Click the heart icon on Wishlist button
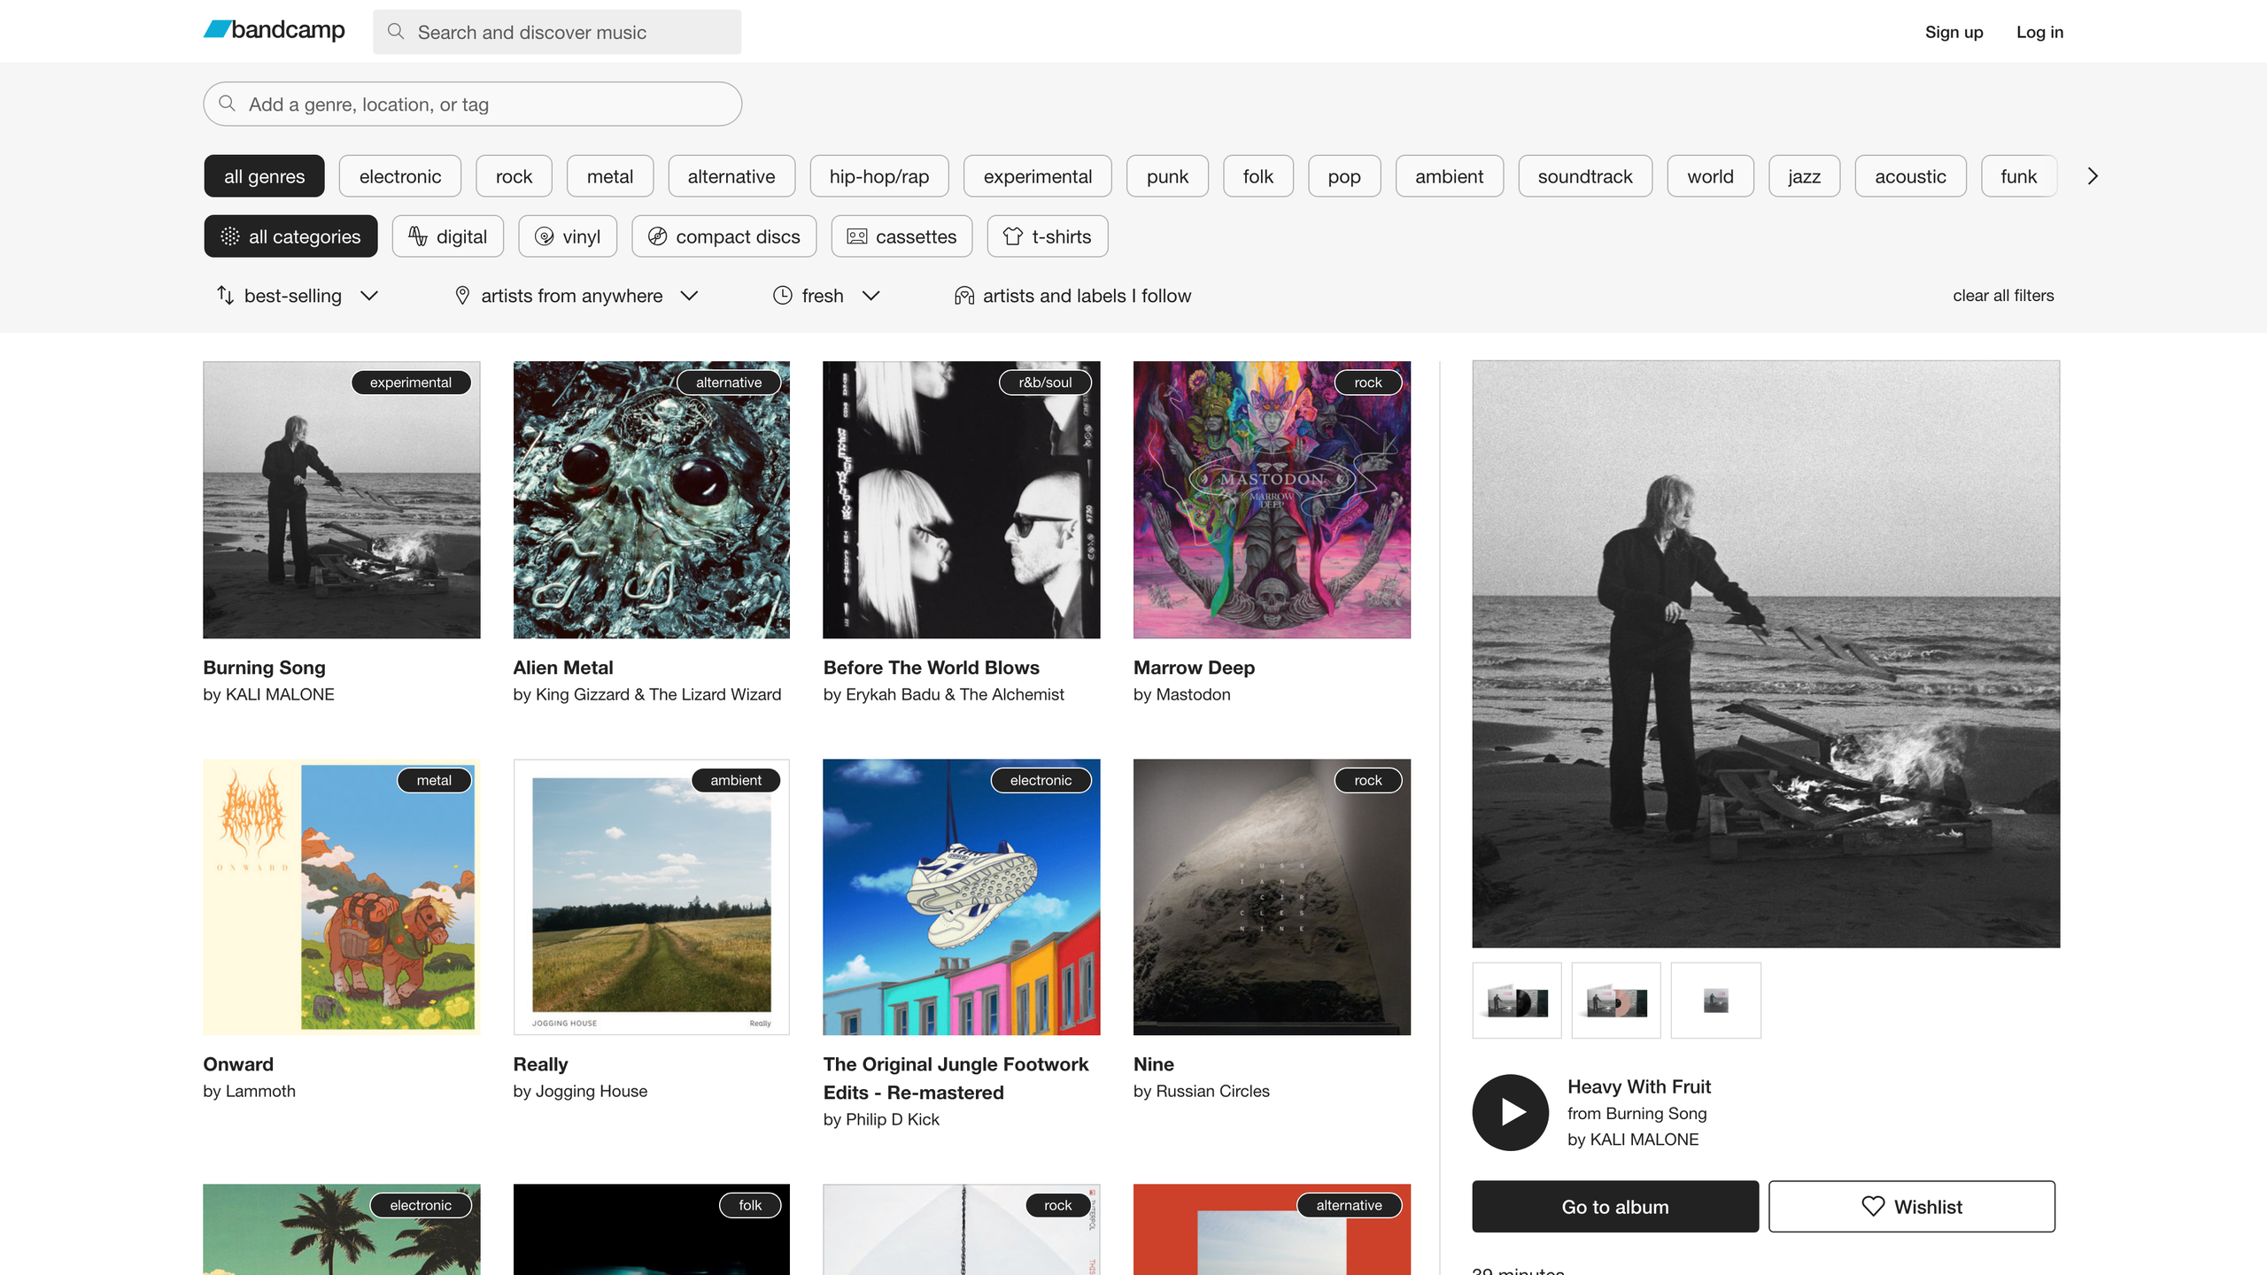Screen dimensions: 2267x1275 pyautogui.click(x=1873, y=1206)
